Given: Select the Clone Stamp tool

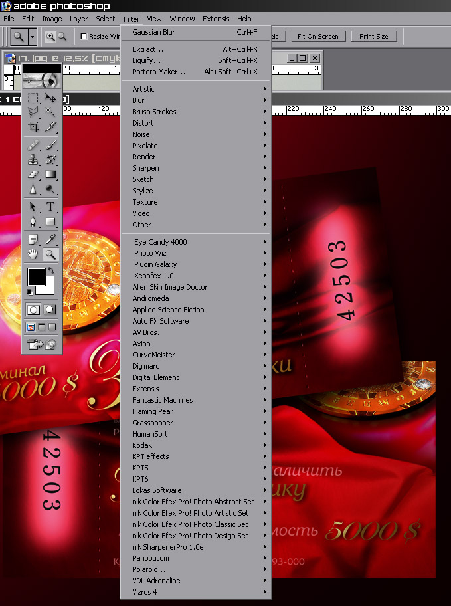Looking at the screenshot, I should pos(33,159).
